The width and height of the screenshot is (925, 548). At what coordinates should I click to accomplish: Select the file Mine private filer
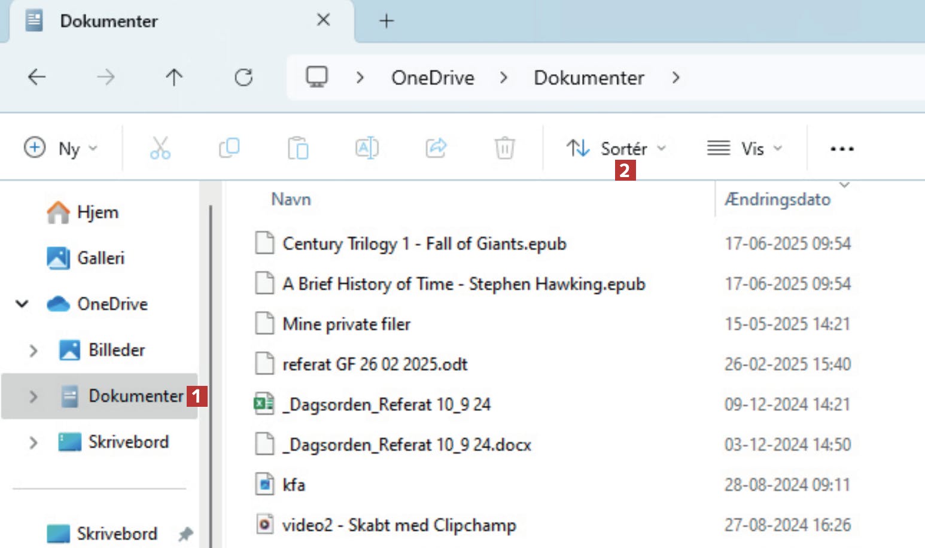tap(346, 324)
